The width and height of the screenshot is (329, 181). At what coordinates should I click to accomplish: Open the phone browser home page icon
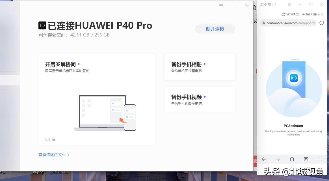(292, 159)
